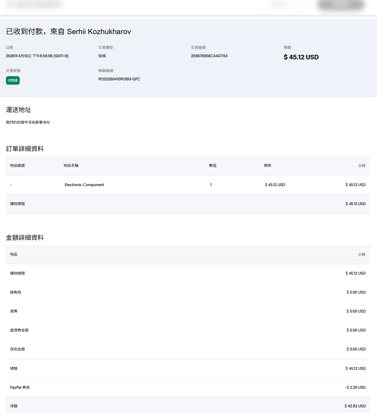Click the 訂單詳細資料 section heading
377x413 pixels.
tap(25, 149)
